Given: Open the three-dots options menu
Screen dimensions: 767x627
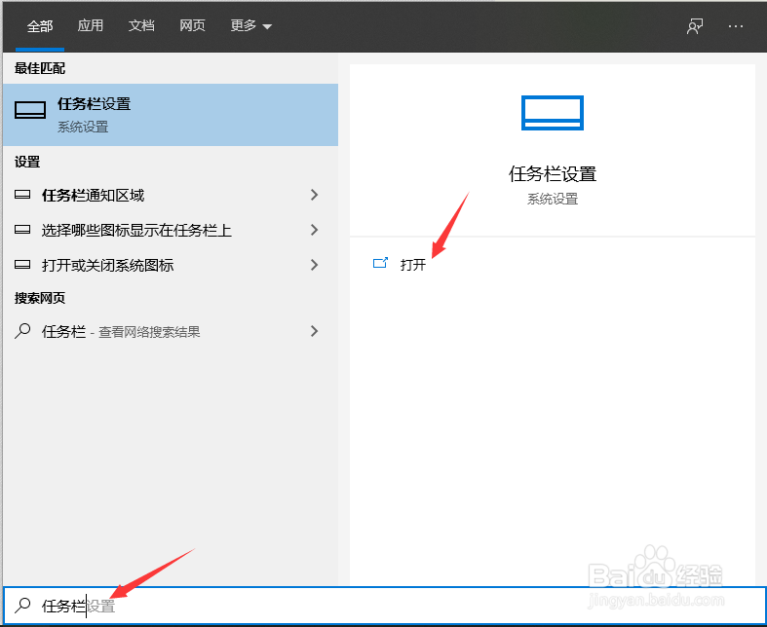Looking at the screenshot, I should pos(736,26).
